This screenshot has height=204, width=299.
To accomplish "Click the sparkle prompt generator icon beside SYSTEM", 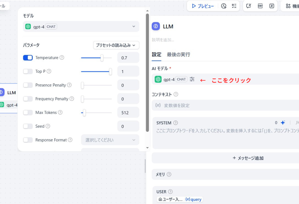I will pyautogui.click(x=282, y=122).
